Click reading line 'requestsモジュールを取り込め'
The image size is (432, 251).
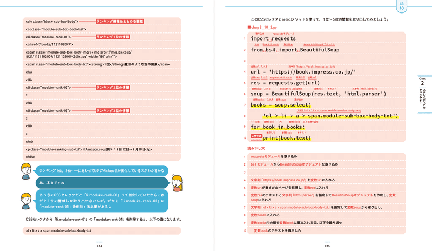click(274, 156)
